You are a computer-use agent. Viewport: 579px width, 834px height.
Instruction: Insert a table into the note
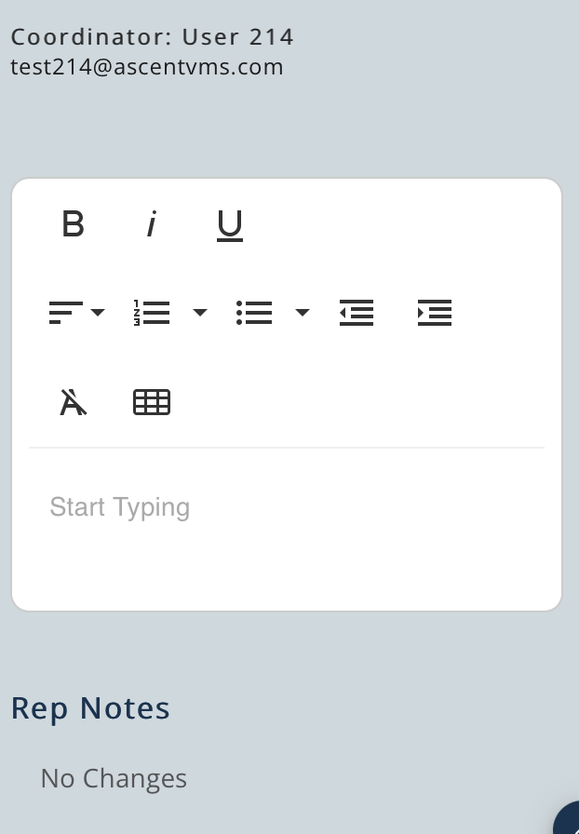point(152,402)
